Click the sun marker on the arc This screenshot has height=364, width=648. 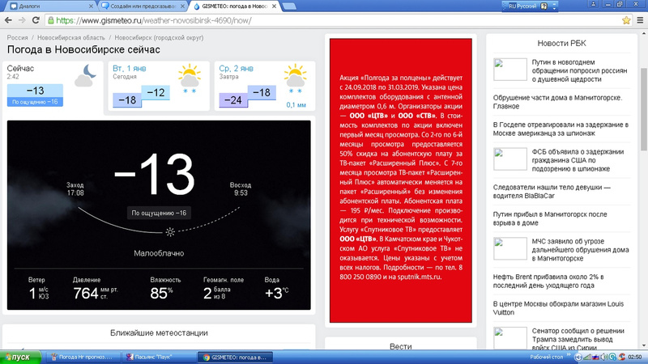(x=170, y=232)
